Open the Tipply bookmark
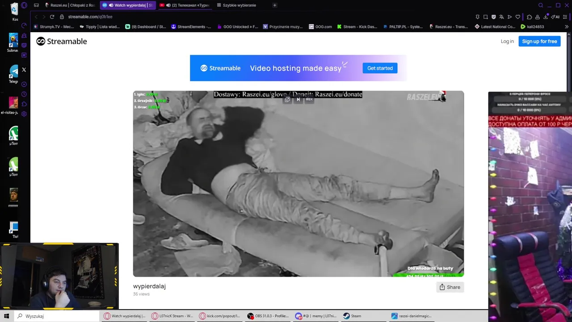Viewport: 572px width, 322px height. (99, 27)
